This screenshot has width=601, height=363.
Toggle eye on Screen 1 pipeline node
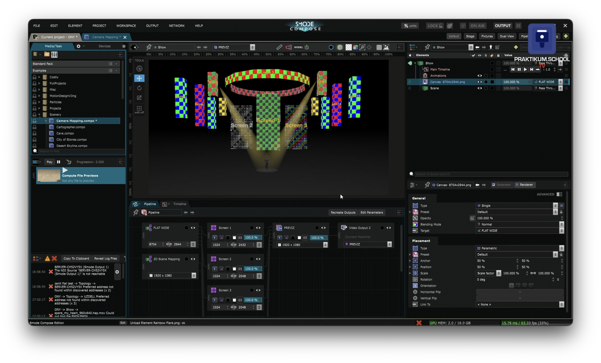[x=258, y=228]
